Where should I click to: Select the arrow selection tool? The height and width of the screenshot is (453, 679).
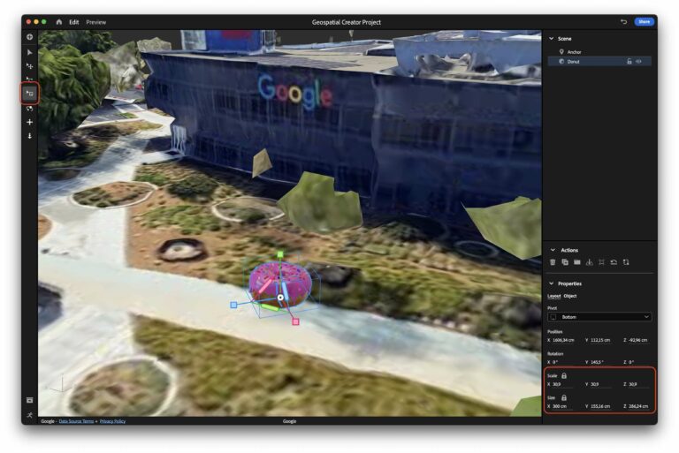[29, 52]
